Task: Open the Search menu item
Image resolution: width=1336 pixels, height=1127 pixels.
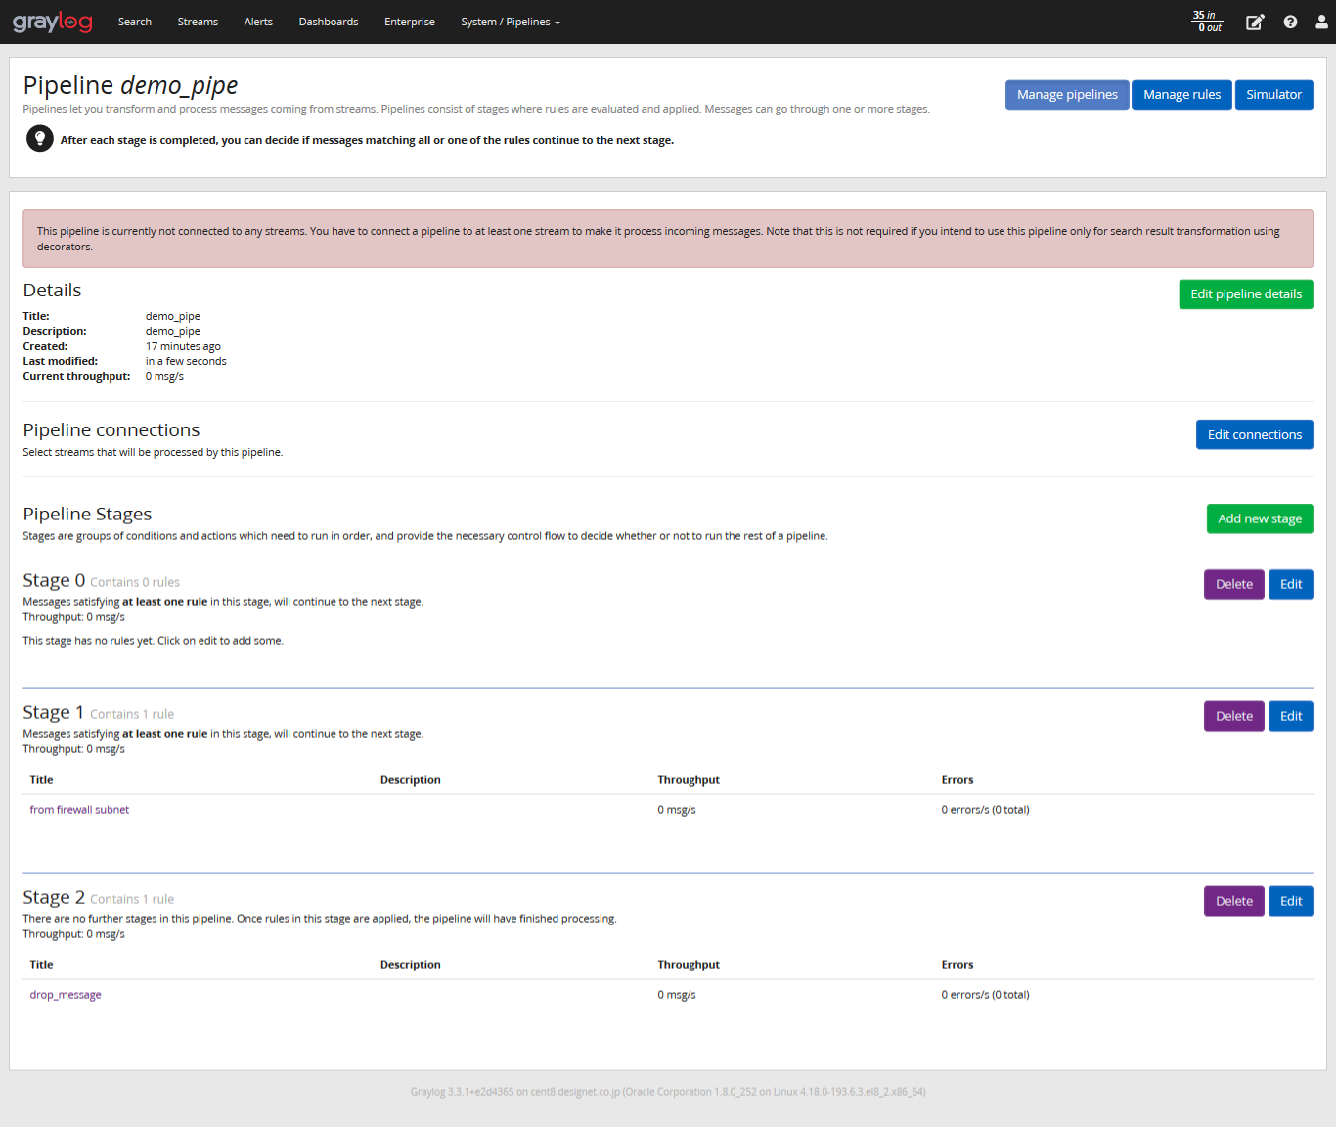Action: pyautogui.click(x=135, y=22)
